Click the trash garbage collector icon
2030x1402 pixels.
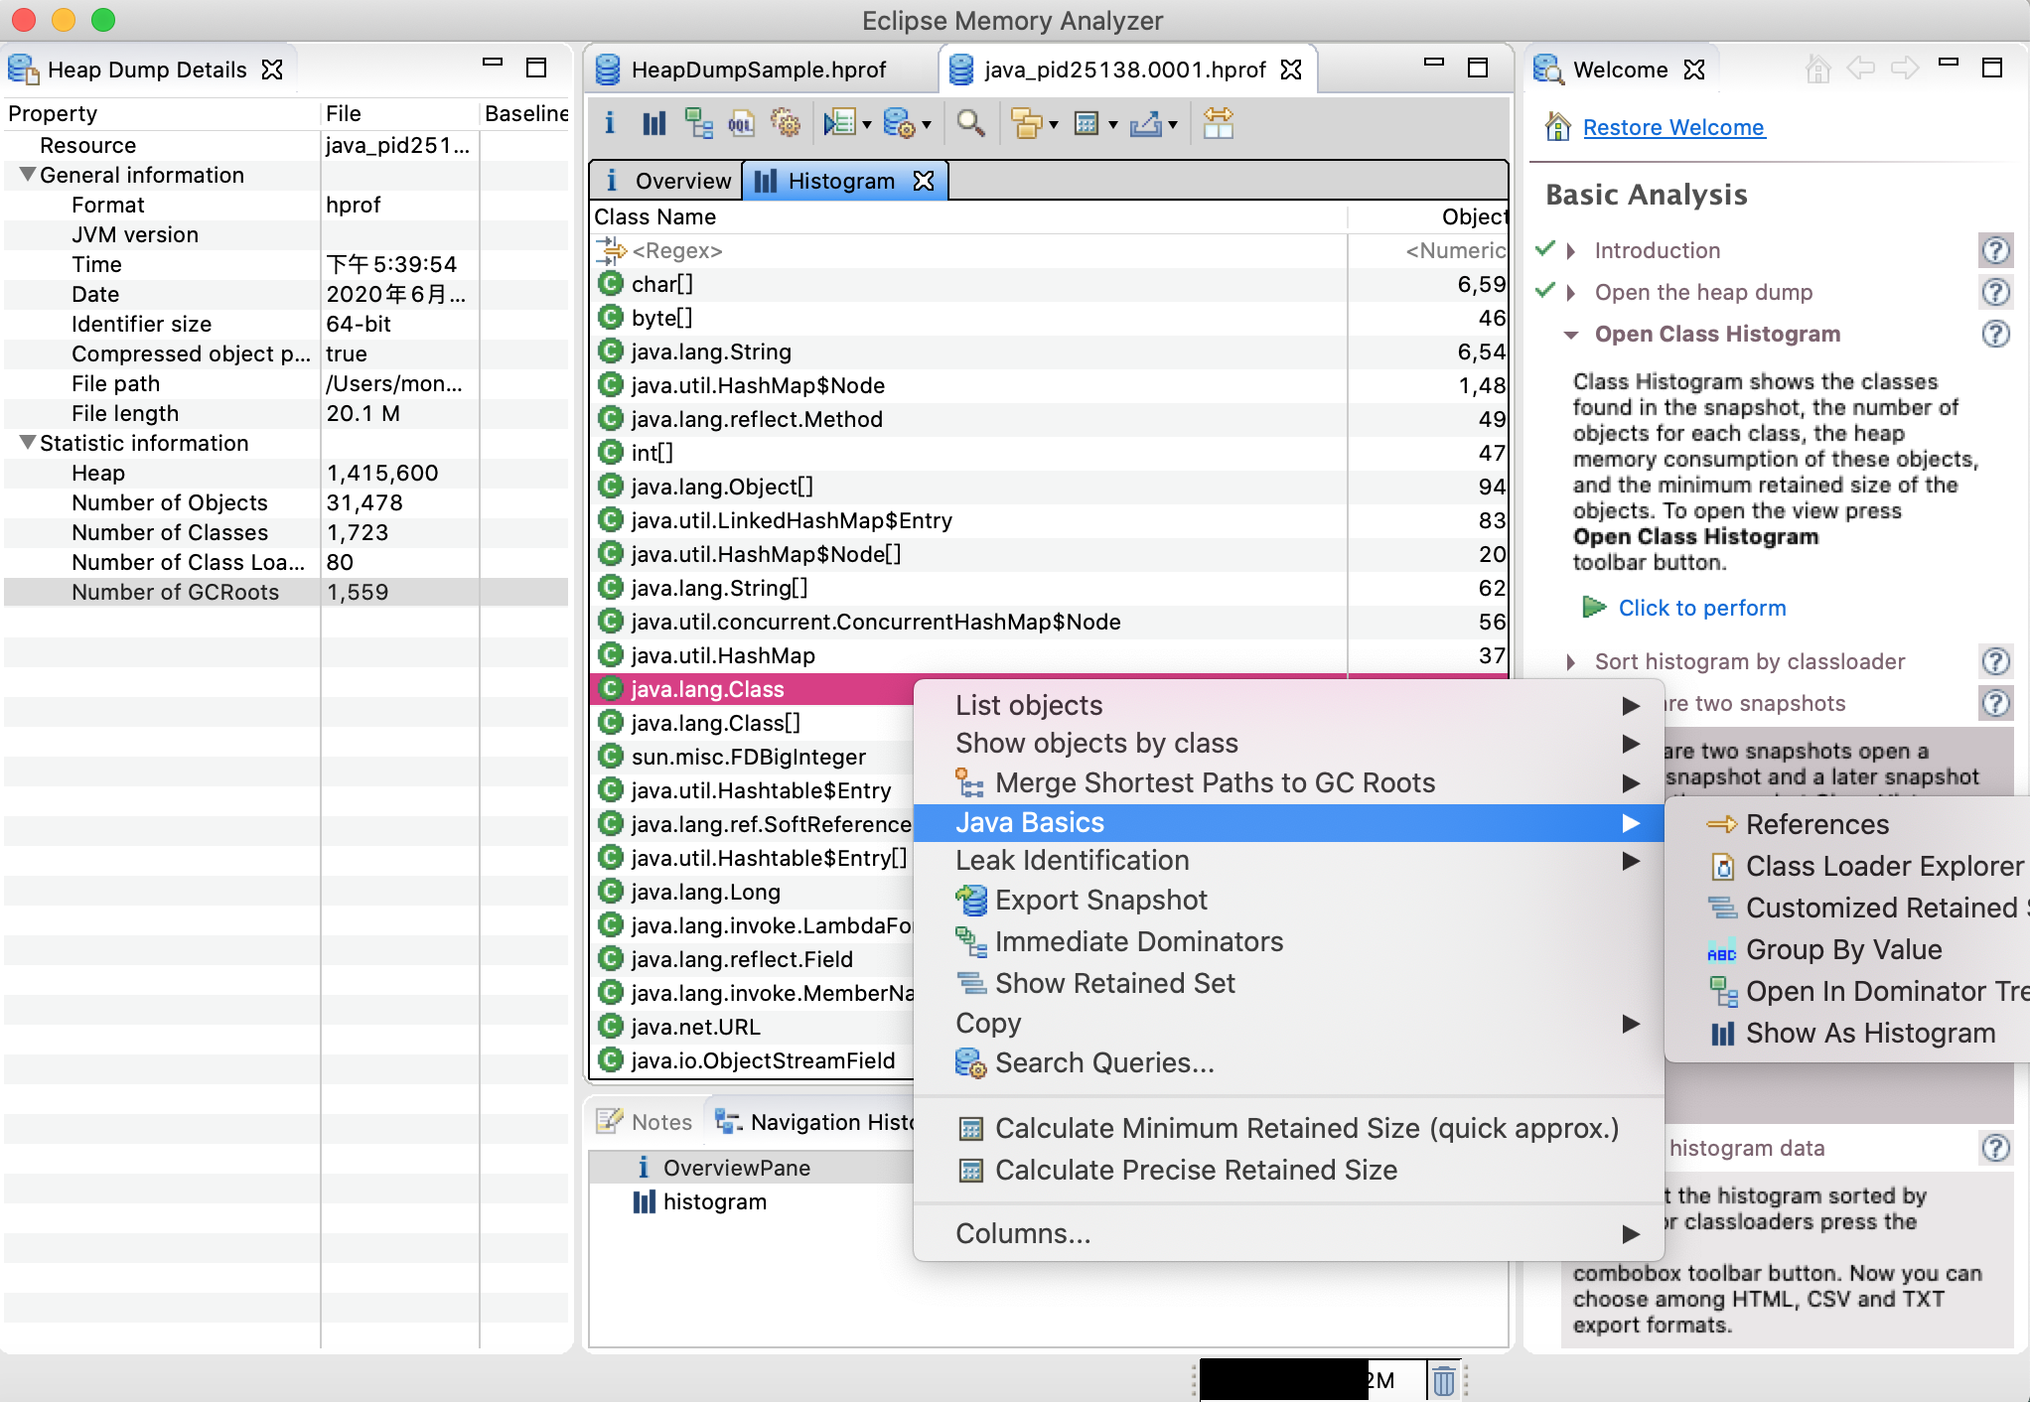tap(1444, 1380)
